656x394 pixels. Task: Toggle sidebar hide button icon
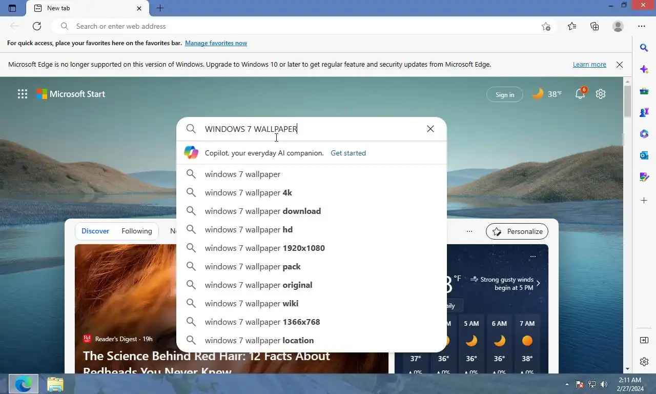click(x=644, y=340)
